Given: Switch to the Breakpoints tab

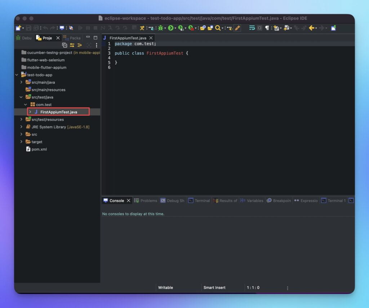Looking at the screenshot, I should (279, 201).
